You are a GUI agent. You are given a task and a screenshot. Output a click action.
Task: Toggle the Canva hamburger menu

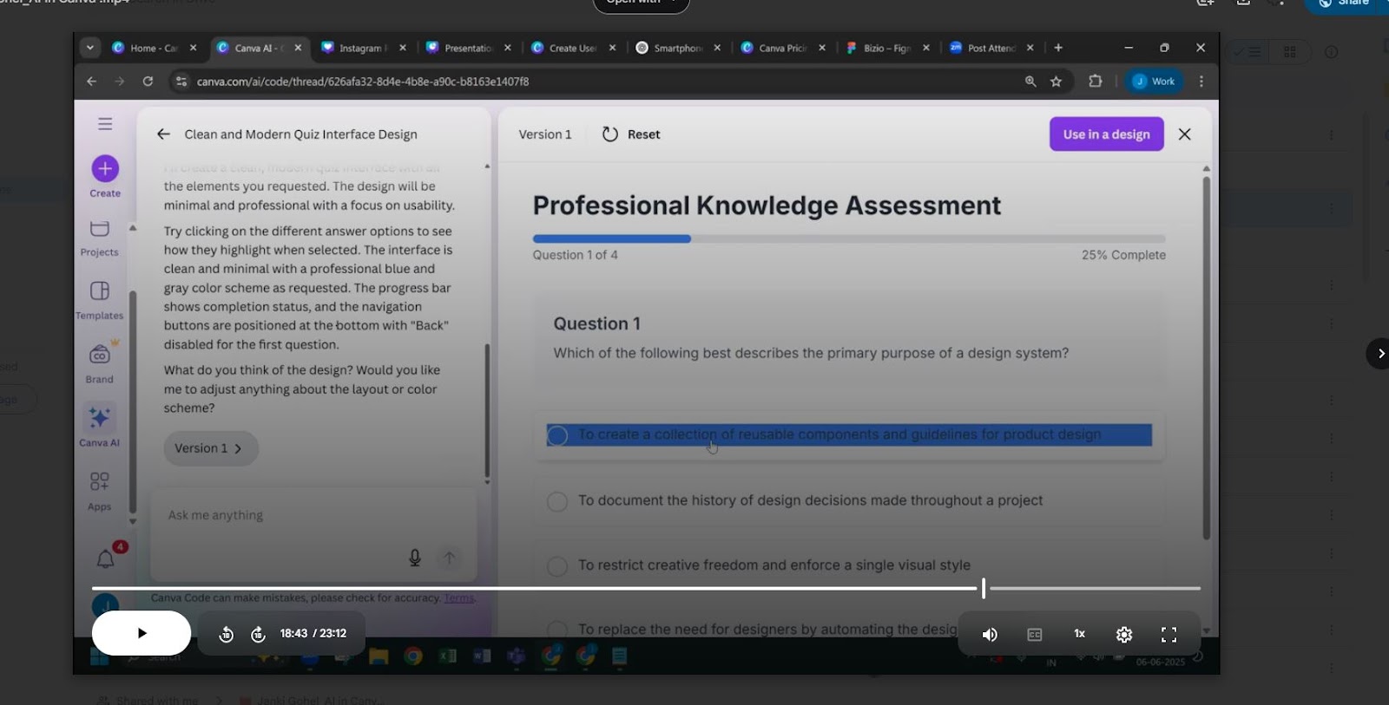pos(105,124)
